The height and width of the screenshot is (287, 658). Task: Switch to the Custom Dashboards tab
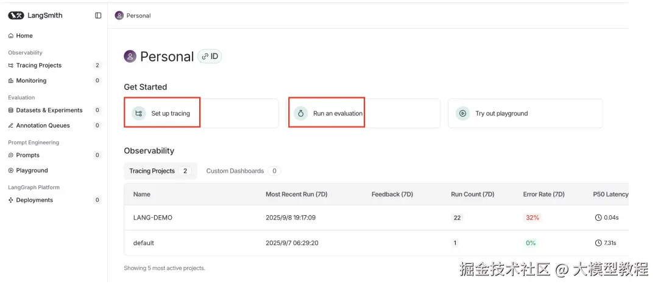point(243,171)
